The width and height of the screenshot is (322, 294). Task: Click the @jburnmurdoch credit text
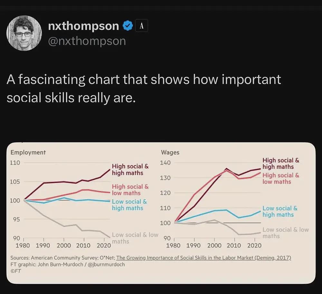[x=106, y=264]
